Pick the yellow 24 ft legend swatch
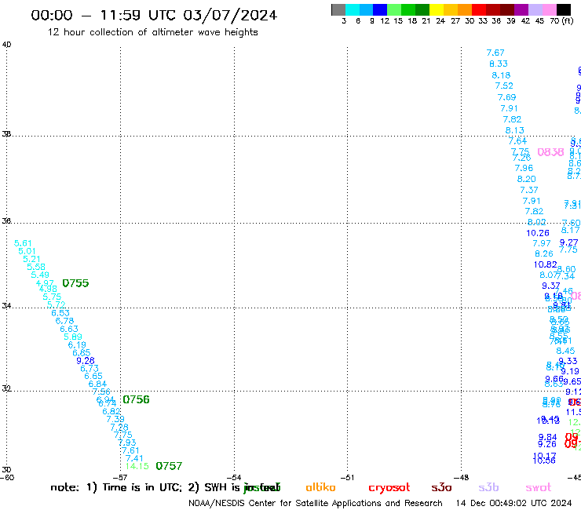The width and height of the screenshot is (581, 510). [x=437, y=9]
